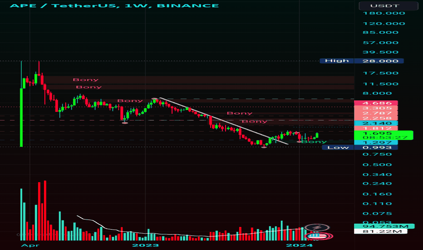Open the USDT currency selector
Image resolution: width=423 pixels, height=250 pixels.
coord(389,5)
